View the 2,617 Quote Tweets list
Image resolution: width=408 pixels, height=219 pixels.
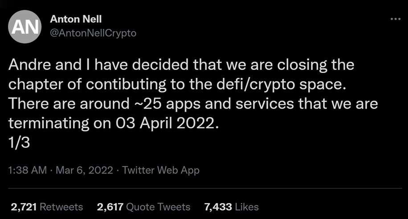[x=143, y=207]
